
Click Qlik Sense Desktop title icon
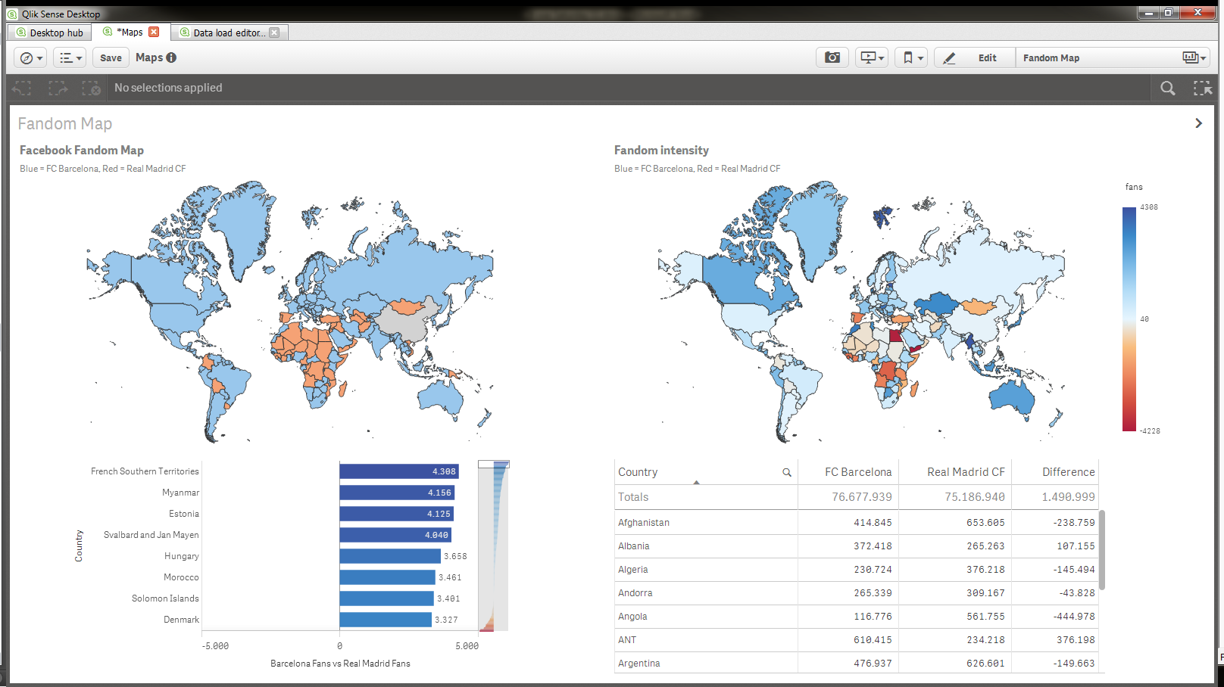pos(12,14)
